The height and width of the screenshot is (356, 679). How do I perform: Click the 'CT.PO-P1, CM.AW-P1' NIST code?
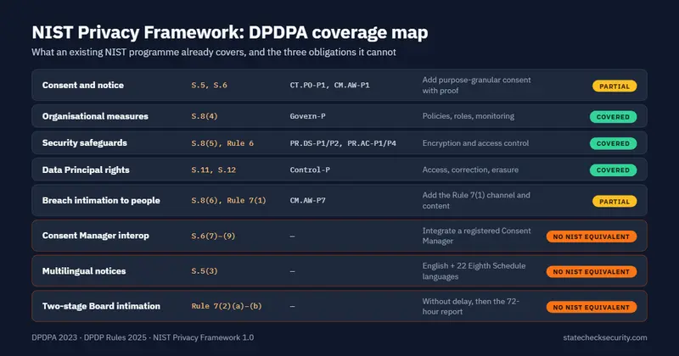pos(329,86)
